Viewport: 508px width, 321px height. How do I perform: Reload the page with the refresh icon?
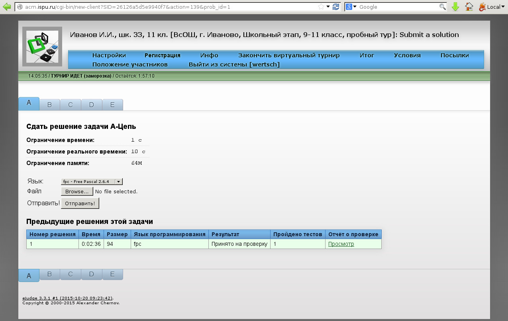[336, 7]
